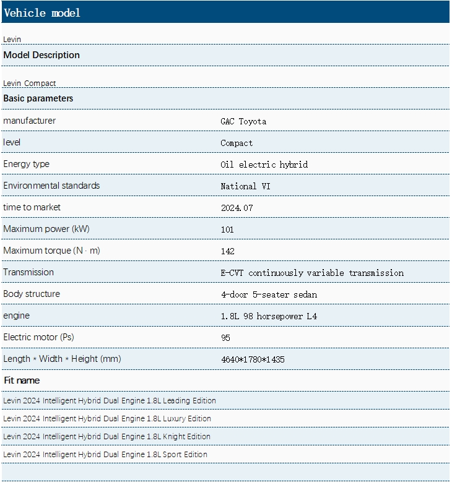Select the Levin model name text

click(x=12, y=40)
